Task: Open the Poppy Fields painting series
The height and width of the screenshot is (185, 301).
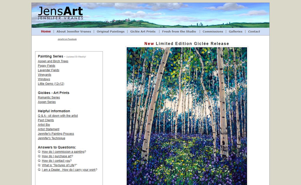Action: click(47, 66)
